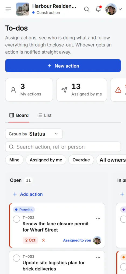Open the three-dot menu on T-002 card
This screenshot has width=126, height=274.
click(x=98, y=219)
